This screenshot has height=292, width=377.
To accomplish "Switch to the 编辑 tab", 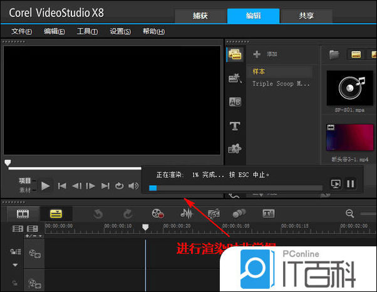I will (253, 16).
